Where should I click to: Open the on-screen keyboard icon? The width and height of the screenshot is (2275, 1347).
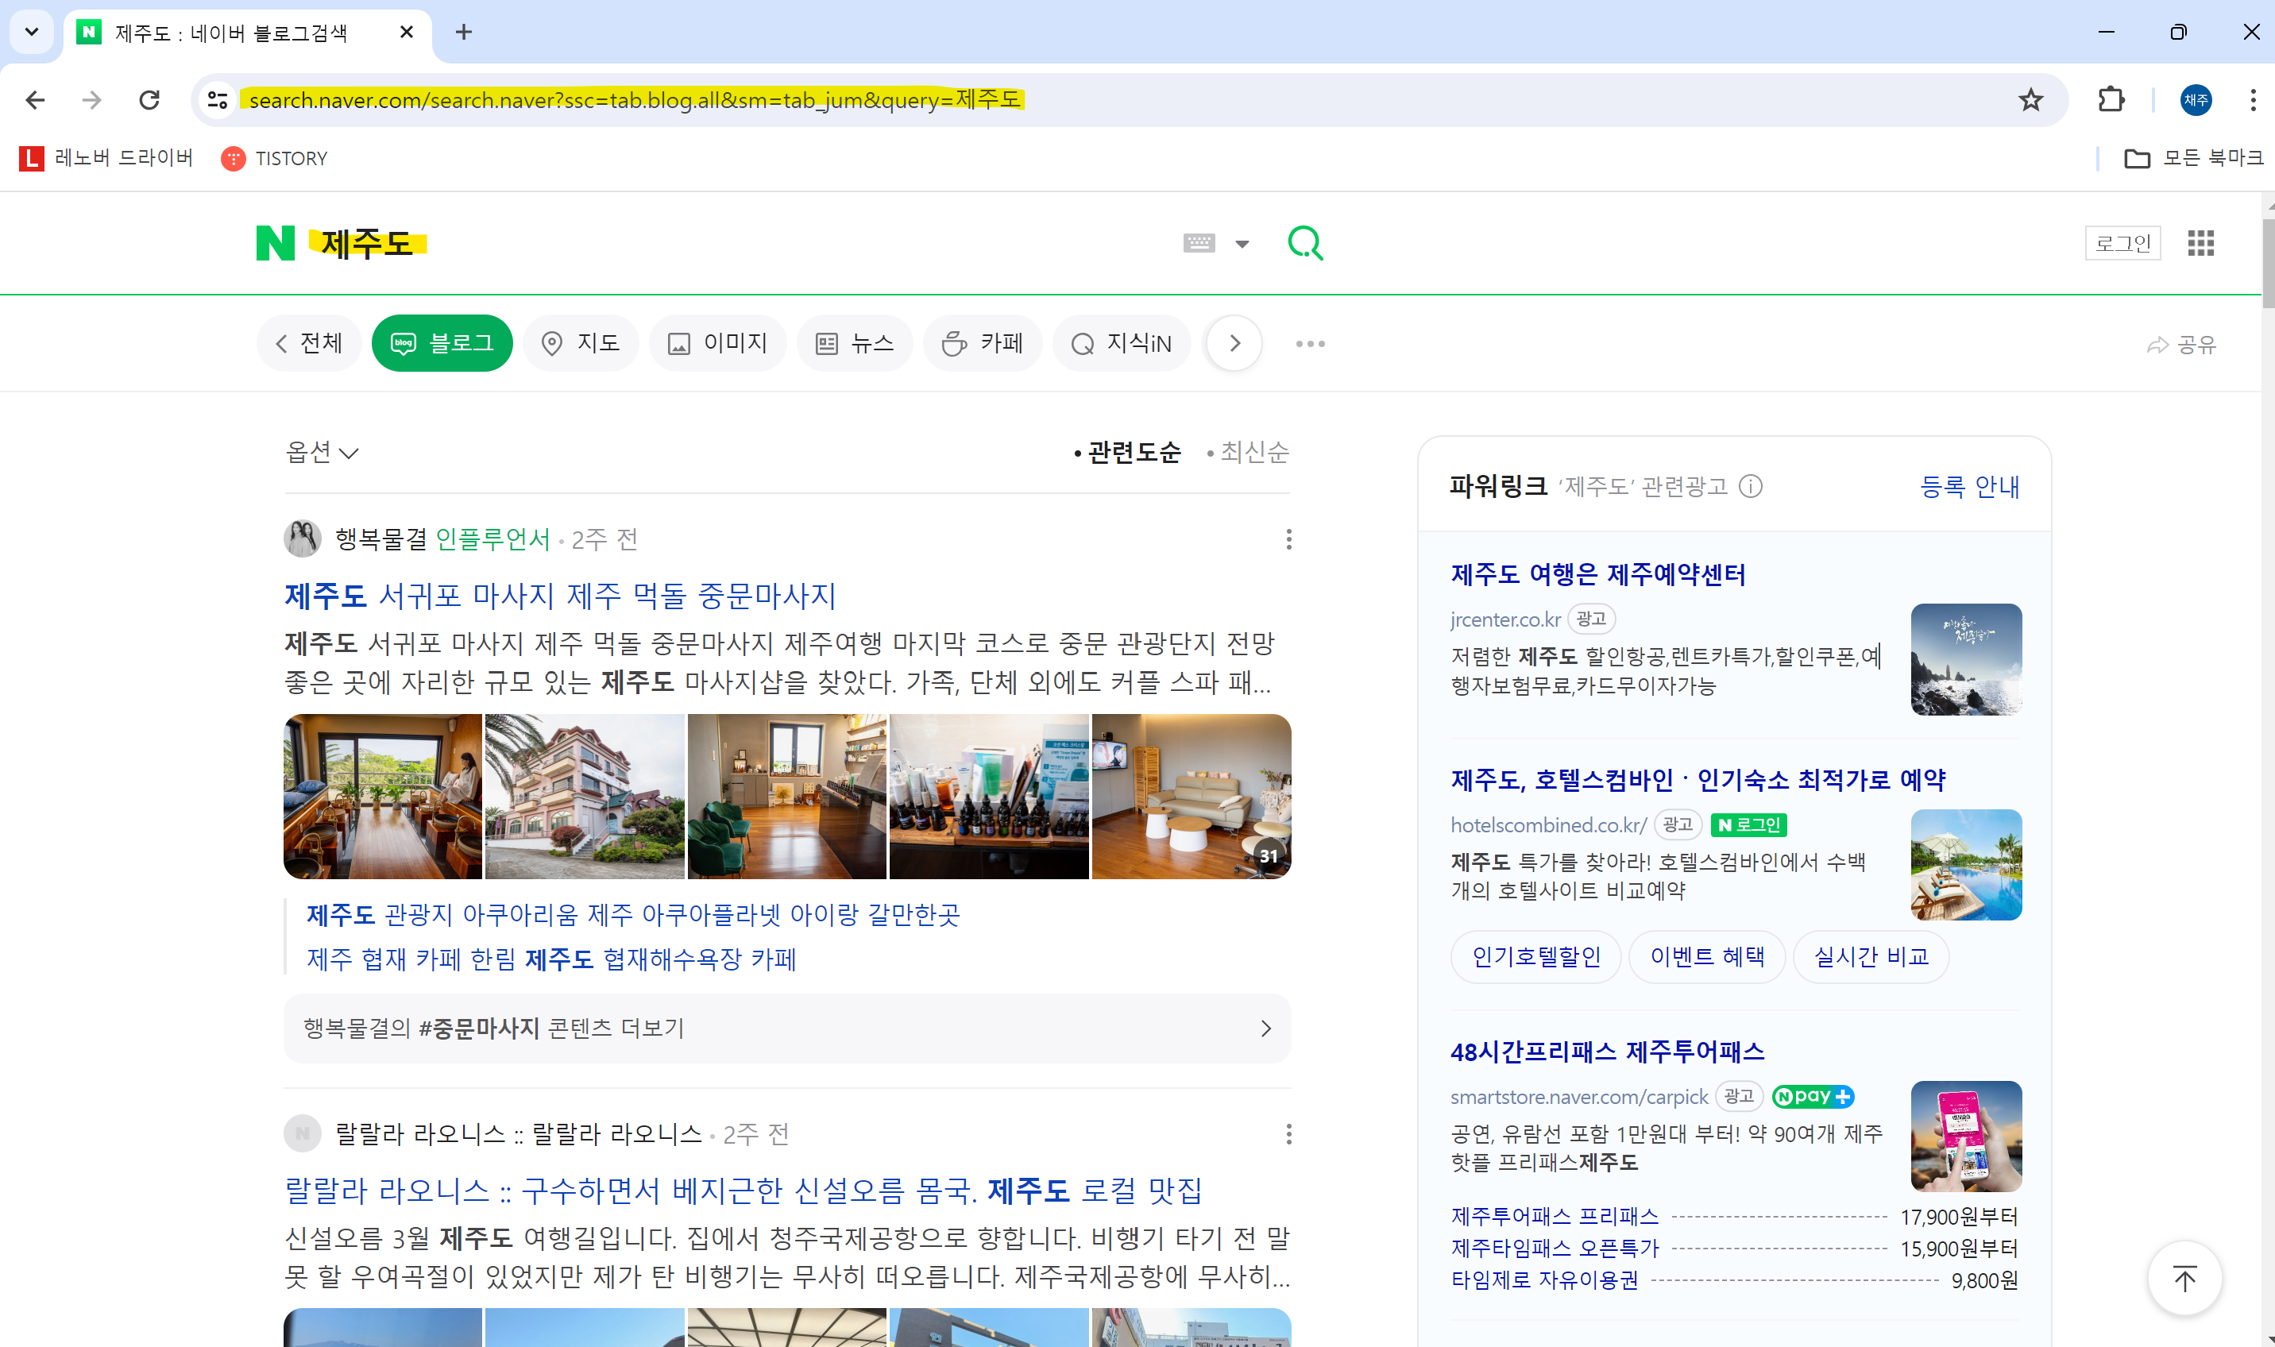pos(1199,243)
